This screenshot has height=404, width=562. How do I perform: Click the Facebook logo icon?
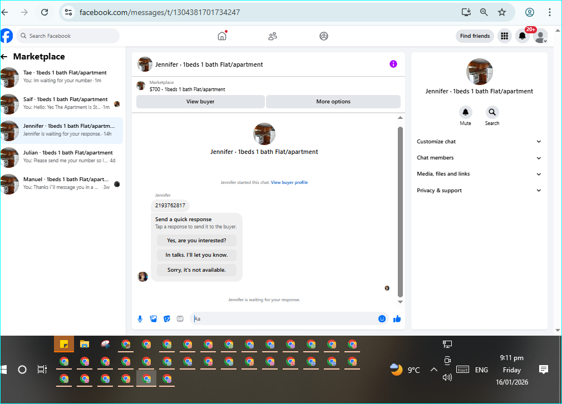pos(7,36)
